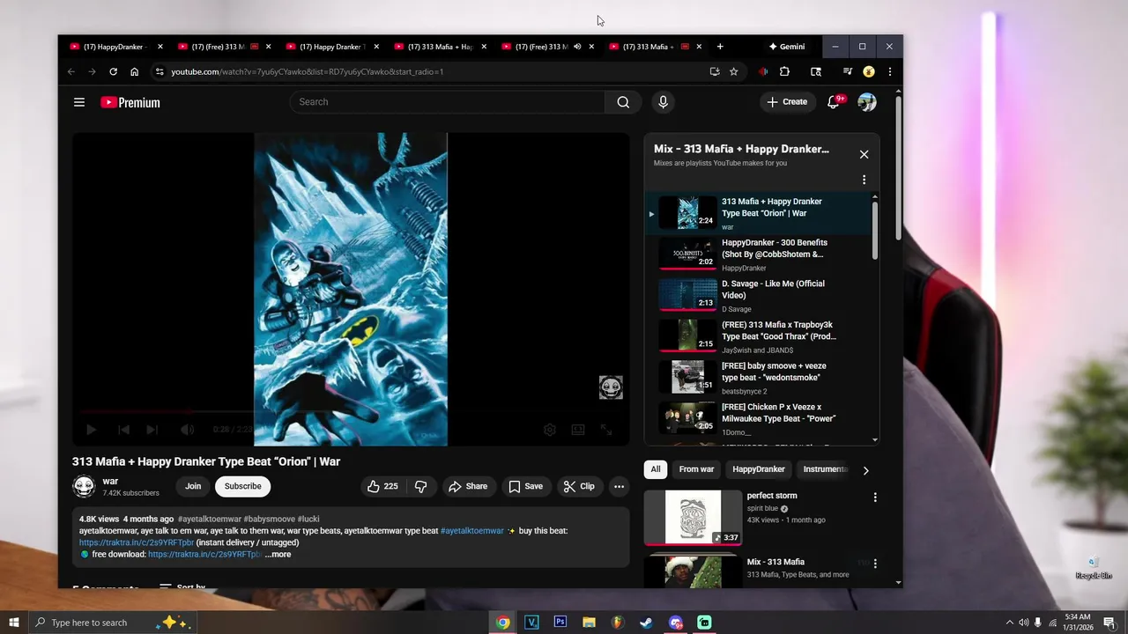Screen dimensions: 1128x634
Task: Dislike the video with thumbs down
Action: (x=420, y=486)
